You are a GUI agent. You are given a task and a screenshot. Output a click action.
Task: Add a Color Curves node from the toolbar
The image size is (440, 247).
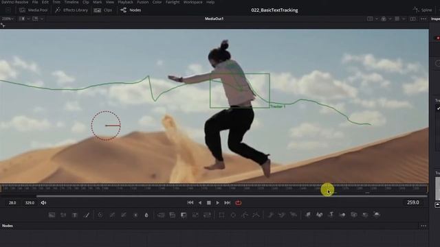point(112,215)
